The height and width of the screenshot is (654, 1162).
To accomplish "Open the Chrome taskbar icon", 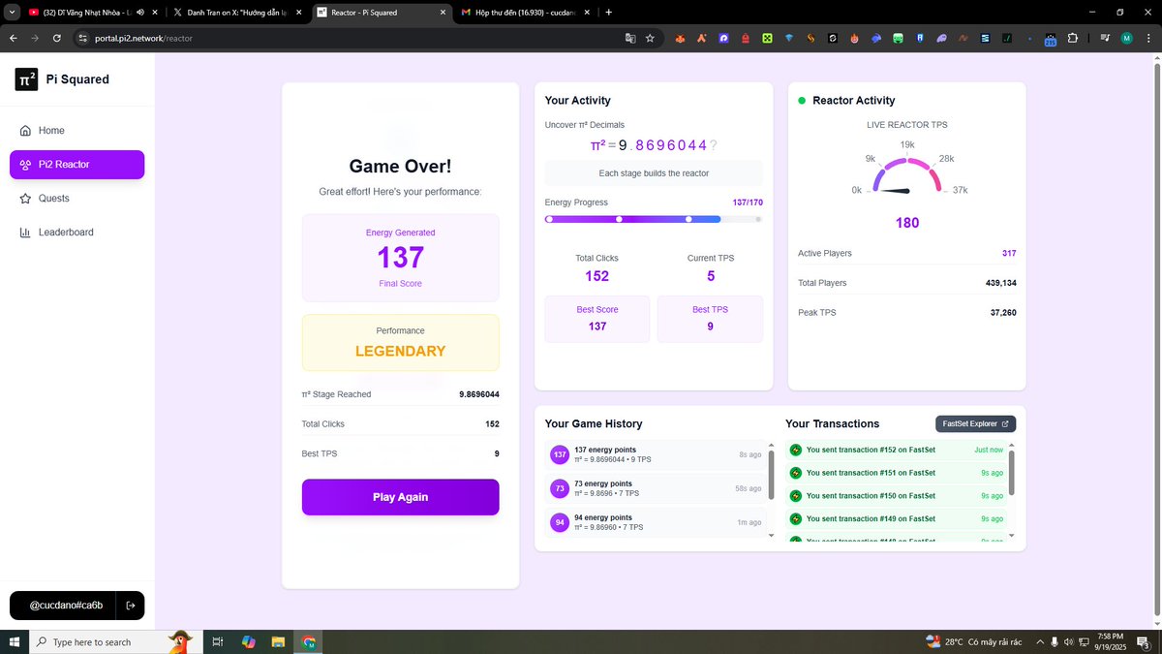I will pyautogui.click(x=308, y=641).
